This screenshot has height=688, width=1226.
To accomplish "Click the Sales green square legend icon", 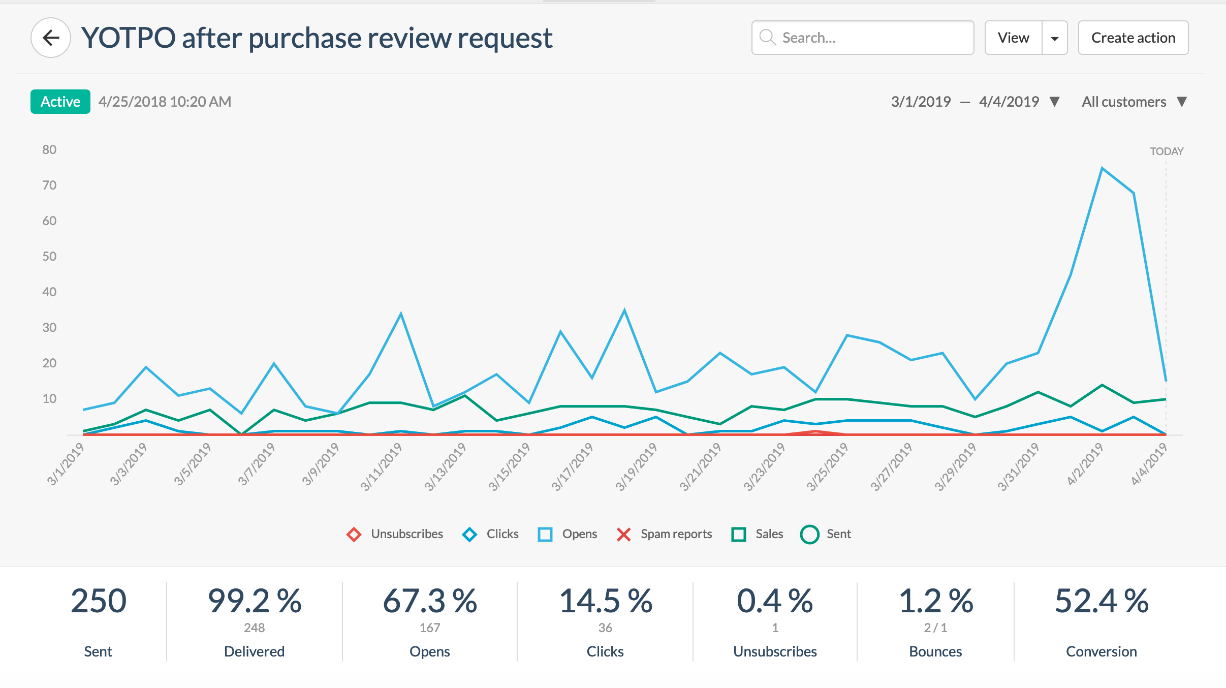I will click(739, 535).
